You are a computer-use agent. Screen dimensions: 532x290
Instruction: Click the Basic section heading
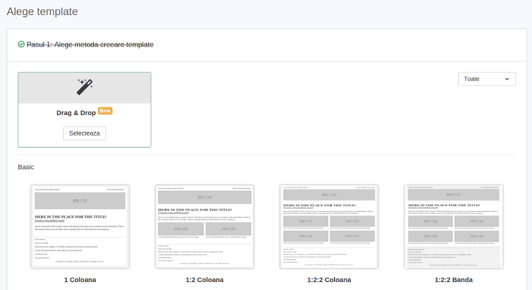[x=26, y=167]
